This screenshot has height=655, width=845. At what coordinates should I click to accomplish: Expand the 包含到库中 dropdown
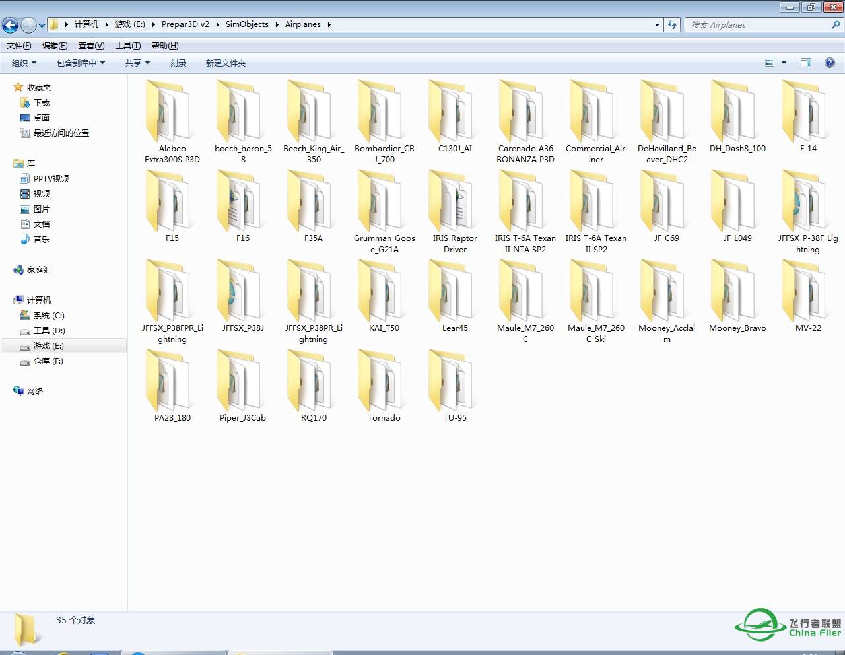(81, 63)
